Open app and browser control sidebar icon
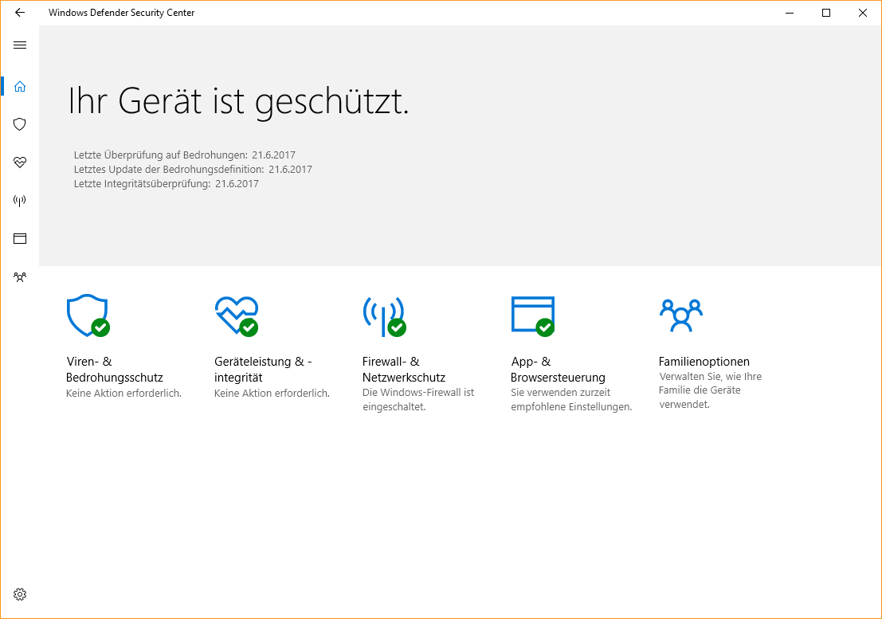The image size is (882, 619). tap(20, 238)
